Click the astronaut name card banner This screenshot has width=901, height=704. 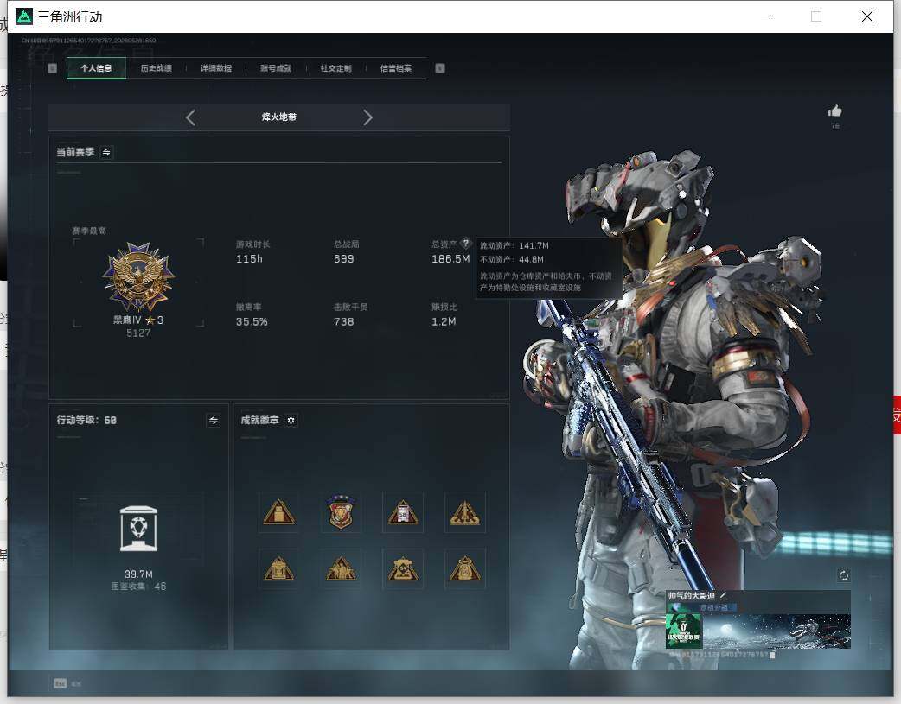pyautogui.click(x=776, y=631)
